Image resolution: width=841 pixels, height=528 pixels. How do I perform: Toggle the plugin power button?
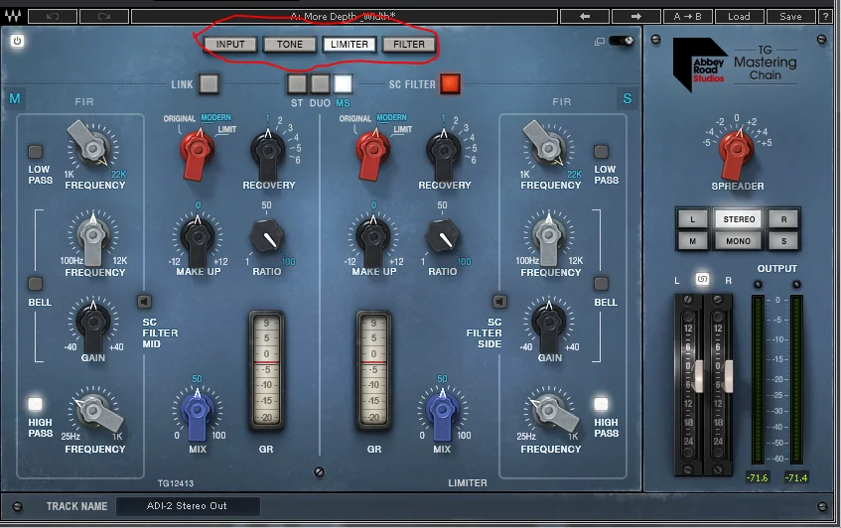(x=17, y=41)
